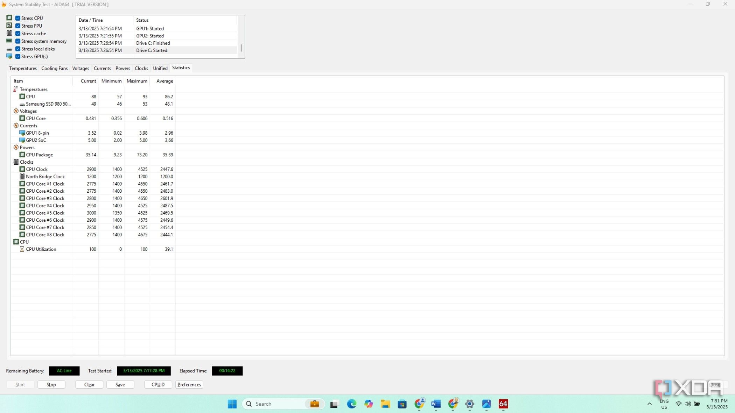
Task: Click the North Bridge Clock chip icon
Action: pyautogui.click(x=22, y=177)
